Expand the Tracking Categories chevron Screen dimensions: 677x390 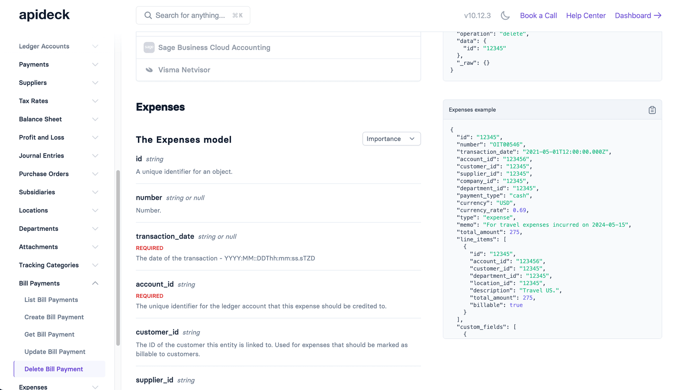click(95, 265)
